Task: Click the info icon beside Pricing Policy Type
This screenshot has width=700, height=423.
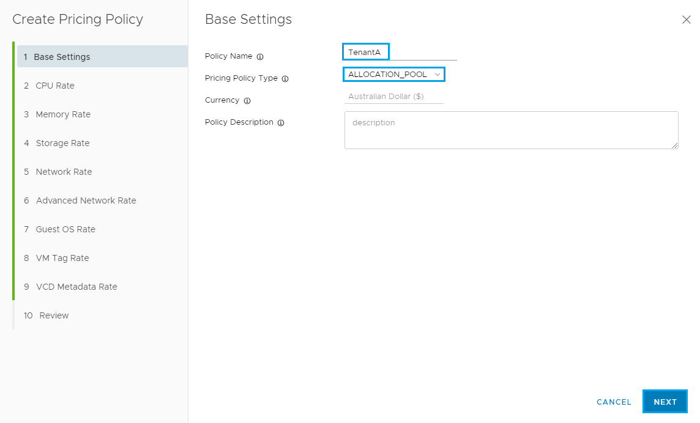Action: 285,79
